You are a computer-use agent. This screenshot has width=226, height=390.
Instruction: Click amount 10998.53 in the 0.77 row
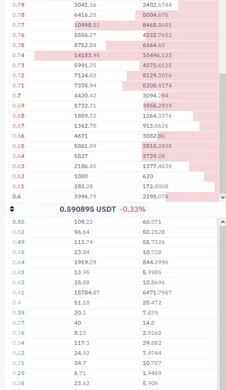pos(87,25)
